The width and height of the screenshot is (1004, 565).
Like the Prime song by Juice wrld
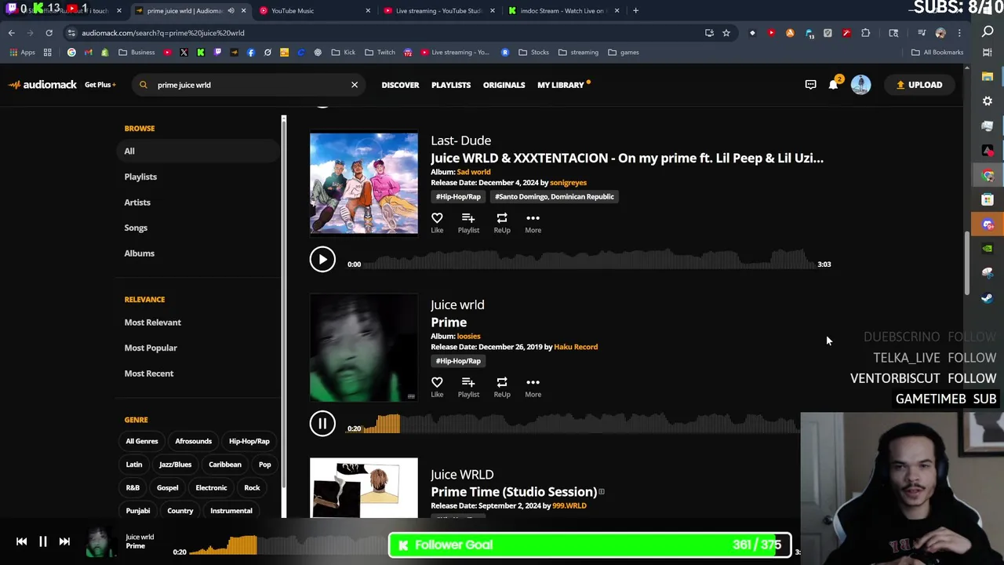437,387
